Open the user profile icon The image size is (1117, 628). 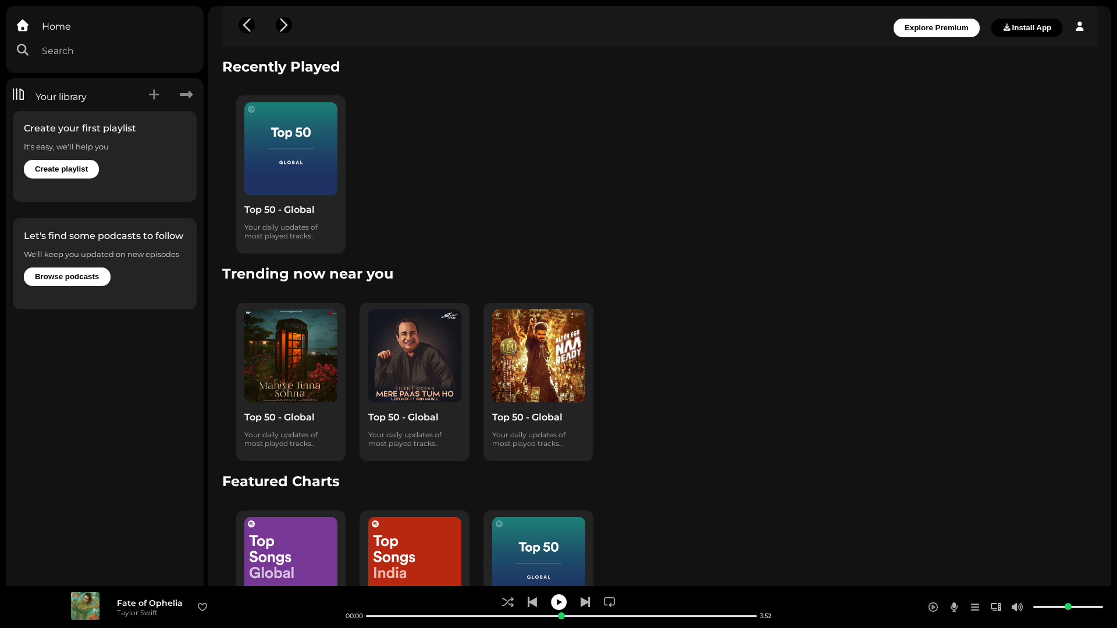(x=1080, y=27)
